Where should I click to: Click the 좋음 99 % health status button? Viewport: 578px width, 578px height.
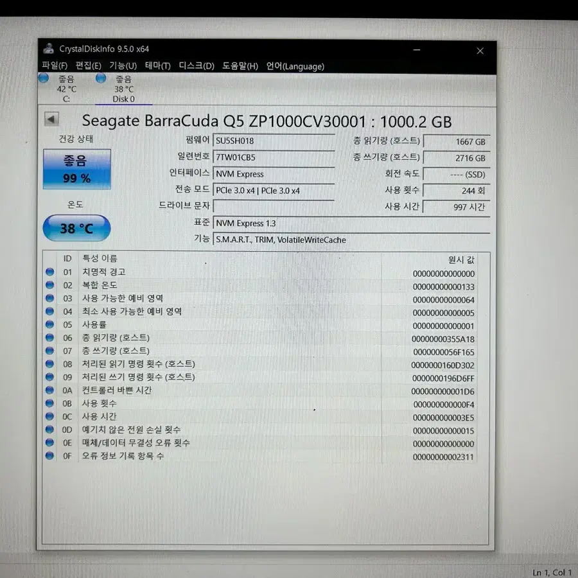pos(76,169)
